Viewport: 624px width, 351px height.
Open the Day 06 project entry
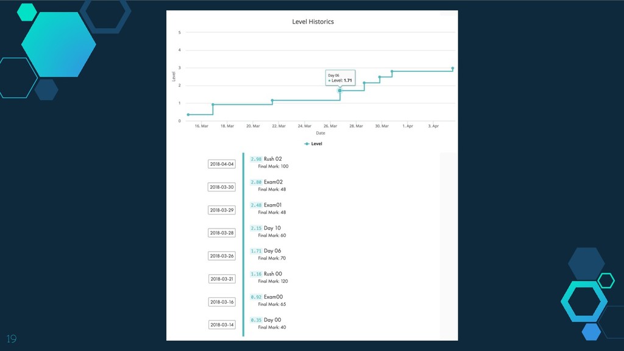(x=272, y=251)
